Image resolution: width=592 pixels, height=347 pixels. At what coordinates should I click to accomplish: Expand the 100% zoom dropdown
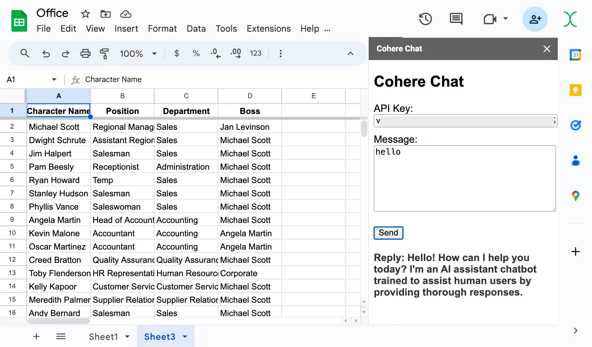(x=154, y=54)
